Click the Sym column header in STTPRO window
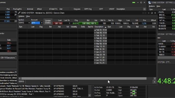 pos(151,10)
